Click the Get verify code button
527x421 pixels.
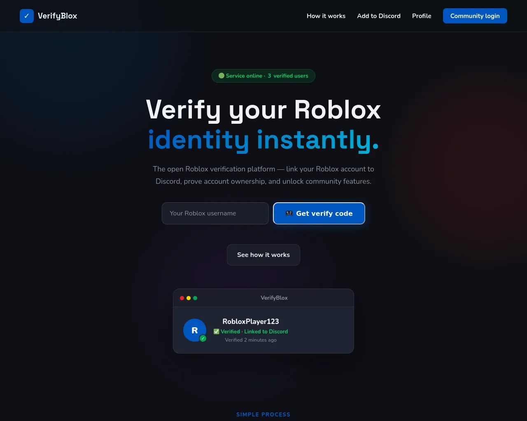[x=319, y=213]
